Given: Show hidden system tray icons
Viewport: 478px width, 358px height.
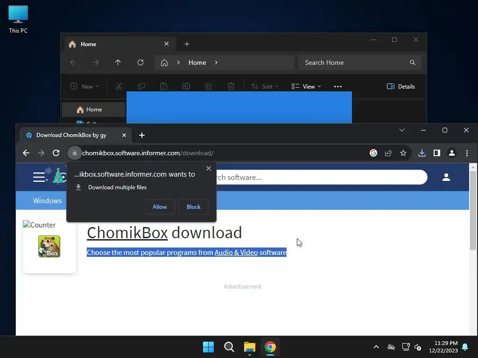Looking at the screenshot, I should point(376,347).
